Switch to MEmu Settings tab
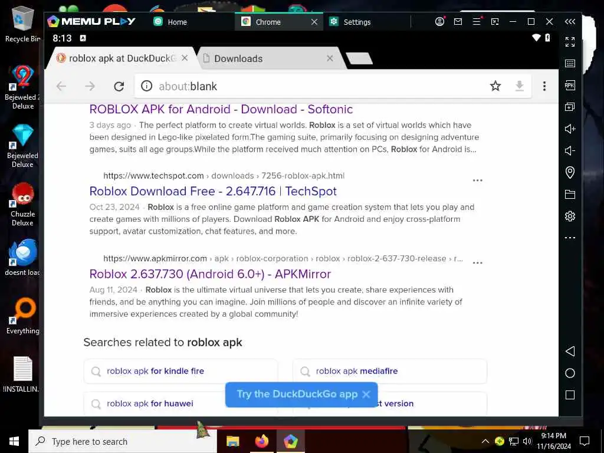 point(350,22)
